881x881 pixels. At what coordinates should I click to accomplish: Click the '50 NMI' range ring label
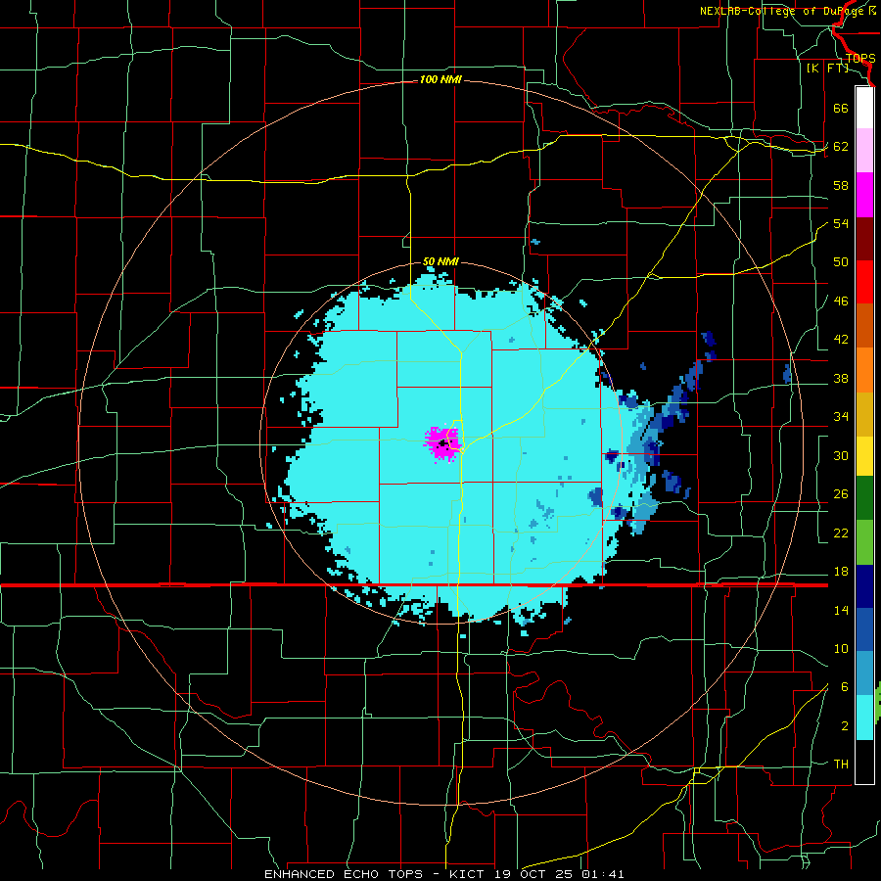tap(440, 261)
